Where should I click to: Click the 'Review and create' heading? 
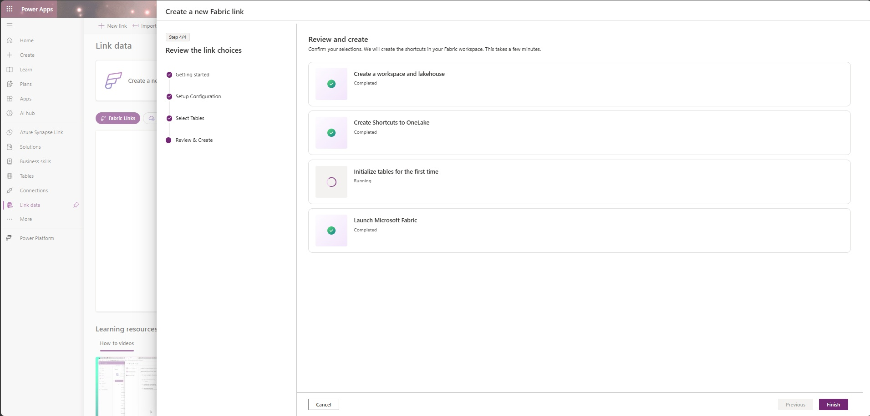tap(338, 40)
